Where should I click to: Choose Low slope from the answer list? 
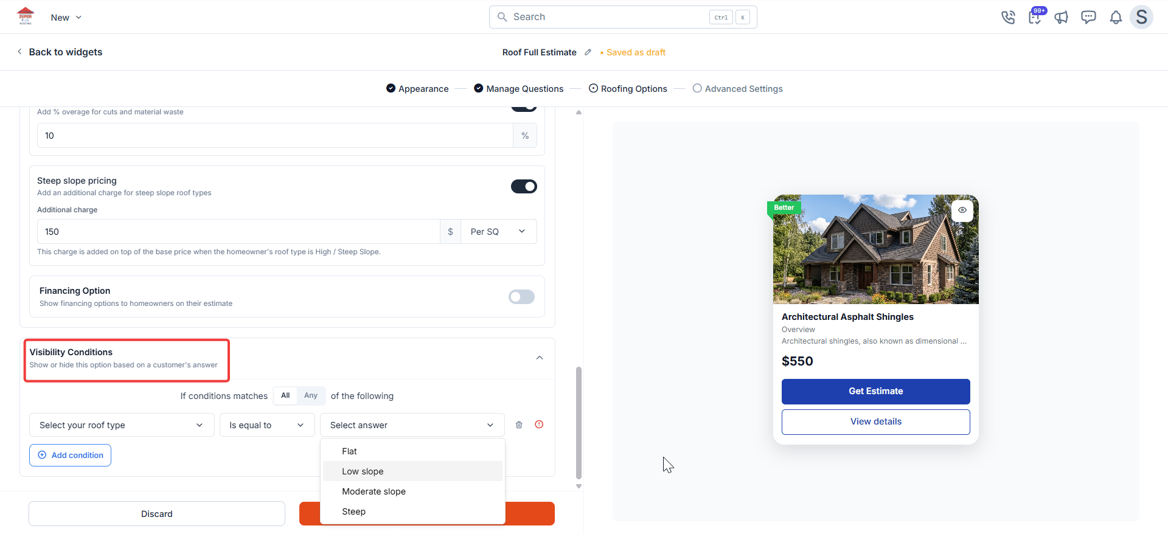coord(412,471)
